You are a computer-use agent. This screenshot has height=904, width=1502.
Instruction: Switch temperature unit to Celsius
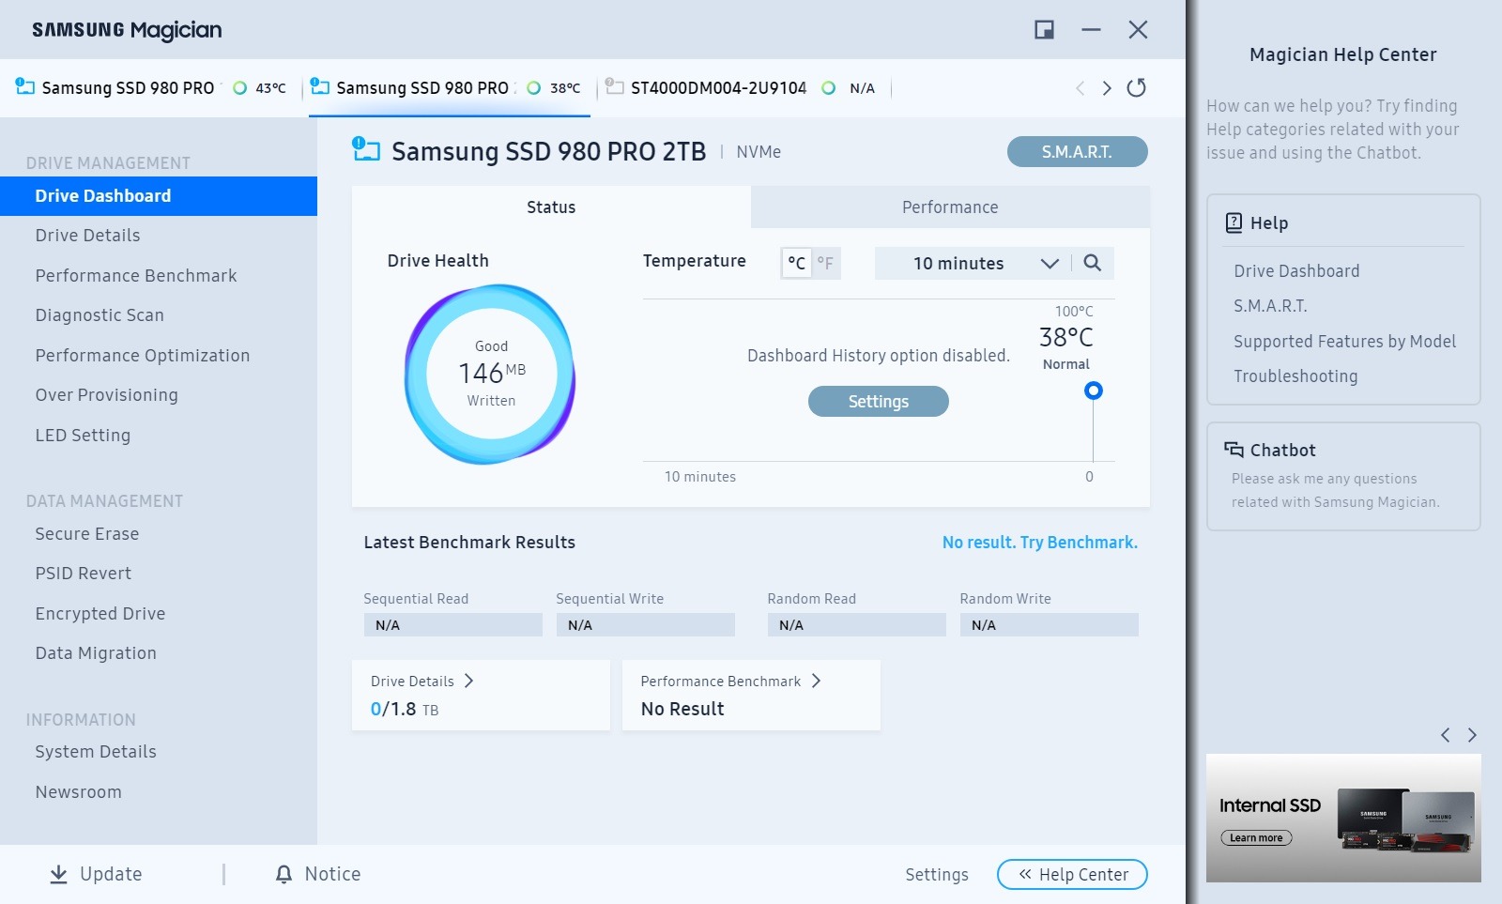796,263
